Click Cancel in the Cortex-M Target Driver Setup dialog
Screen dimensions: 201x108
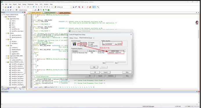pos(106,72)
